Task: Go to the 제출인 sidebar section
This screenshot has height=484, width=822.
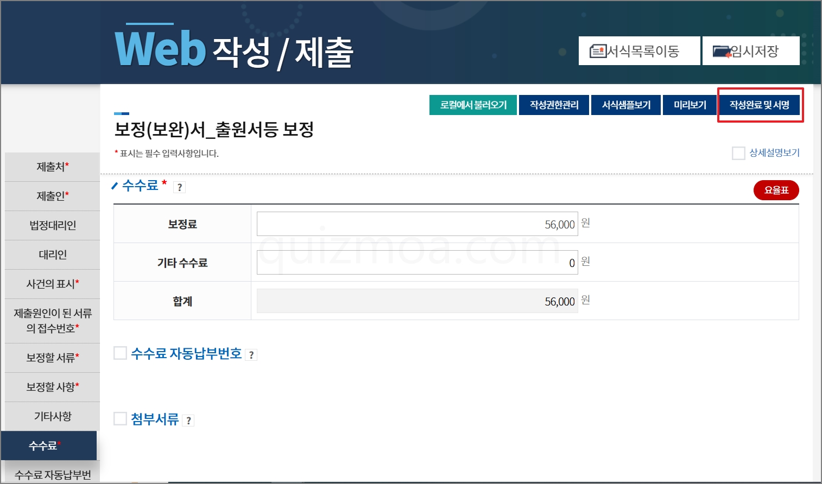Action: 52,196
